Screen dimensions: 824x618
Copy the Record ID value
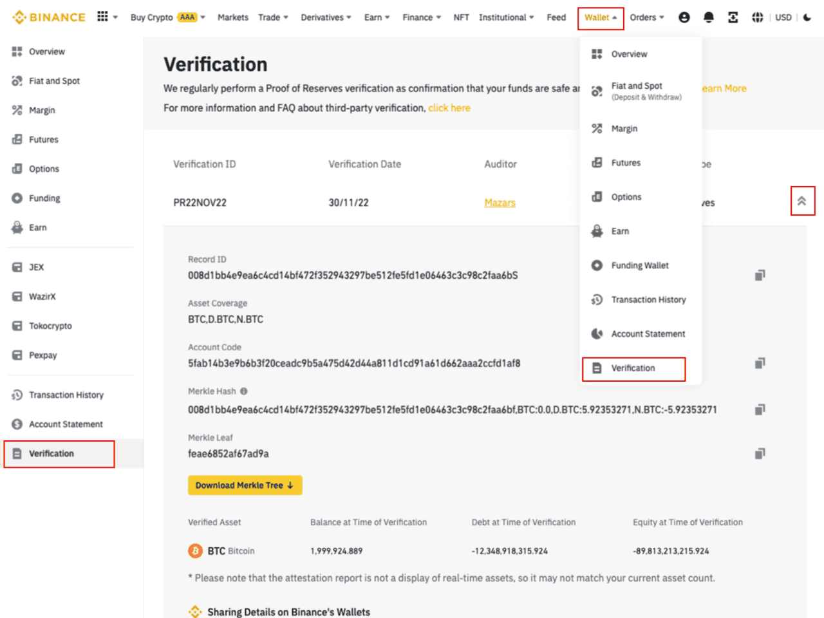coord(760,276)
